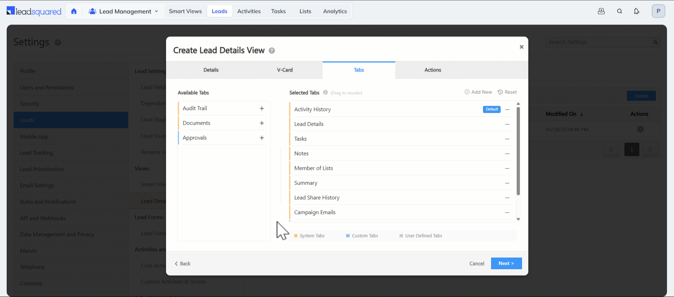Open Mobile App settings
Screen dimensions: 674x297
tap(71, 137)
